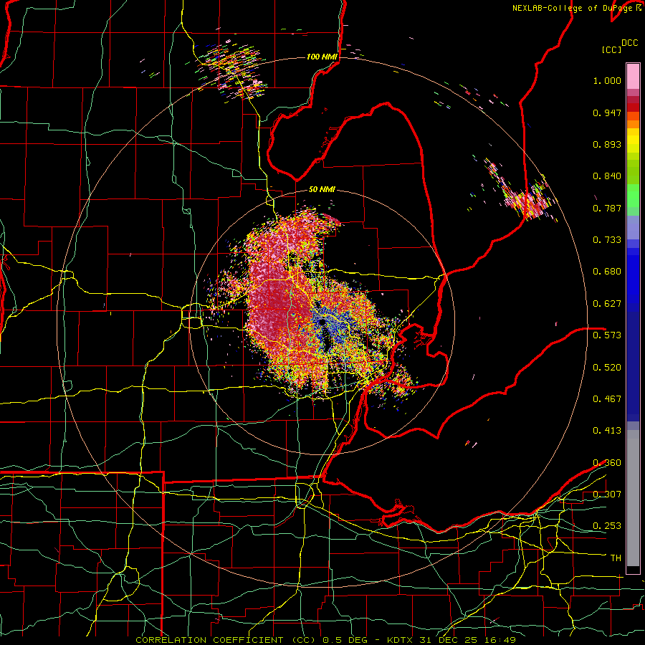
Task: Select the 0.947 color scale value
Action: 607,113
